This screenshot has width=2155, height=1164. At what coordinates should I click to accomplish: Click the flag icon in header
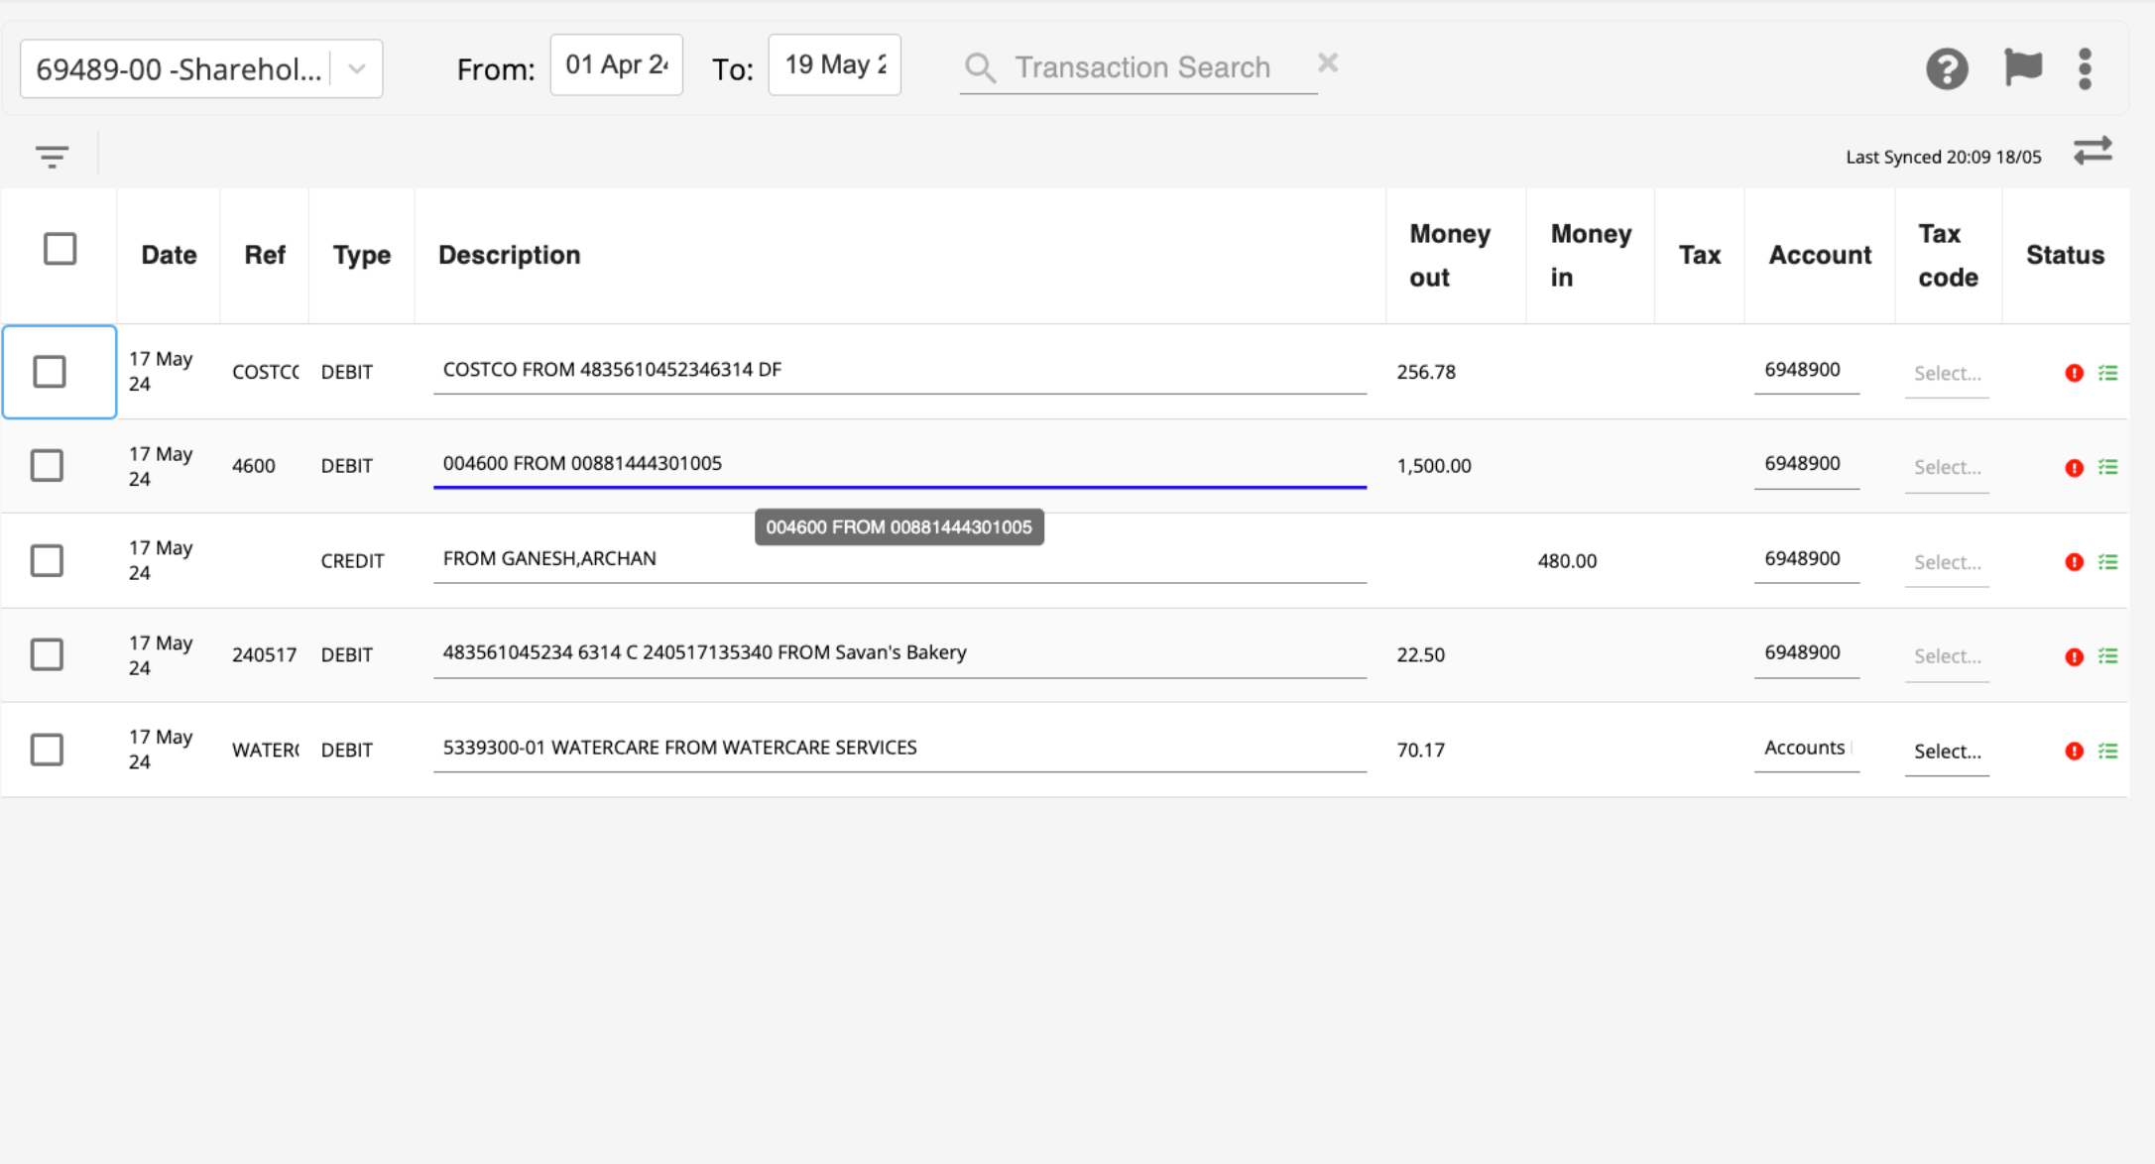point(2022,67)
